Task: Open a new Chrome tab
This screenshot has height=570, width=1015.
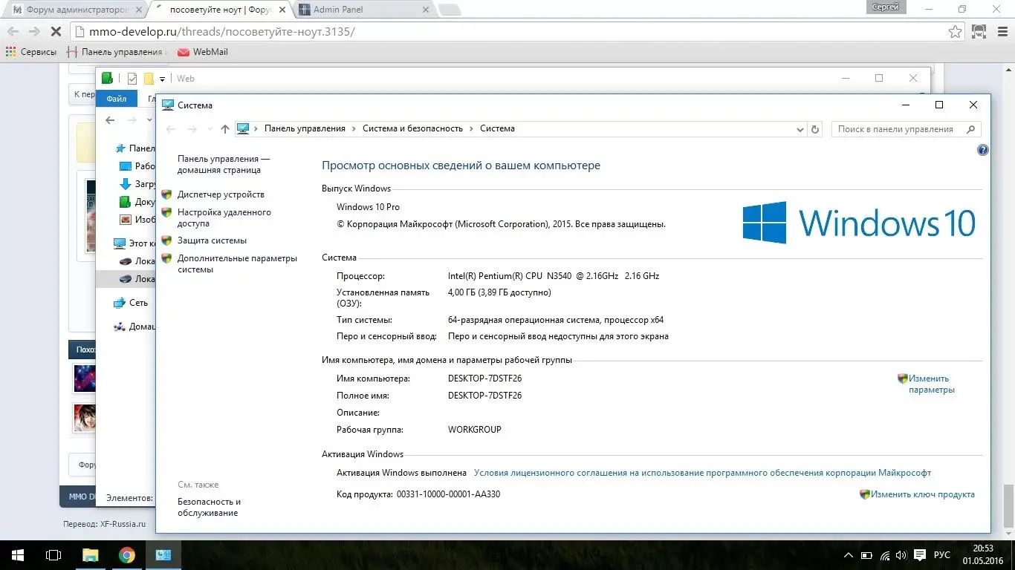Action: click(449, 10)
